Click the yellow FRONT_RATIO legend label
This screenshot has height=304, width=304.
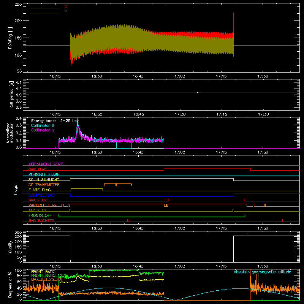pos(43,272)
